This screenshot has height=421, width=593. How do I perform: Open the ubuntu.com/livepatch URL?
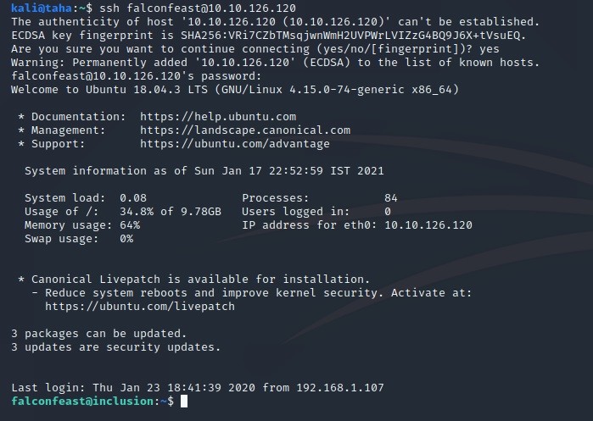click(140, 306)
